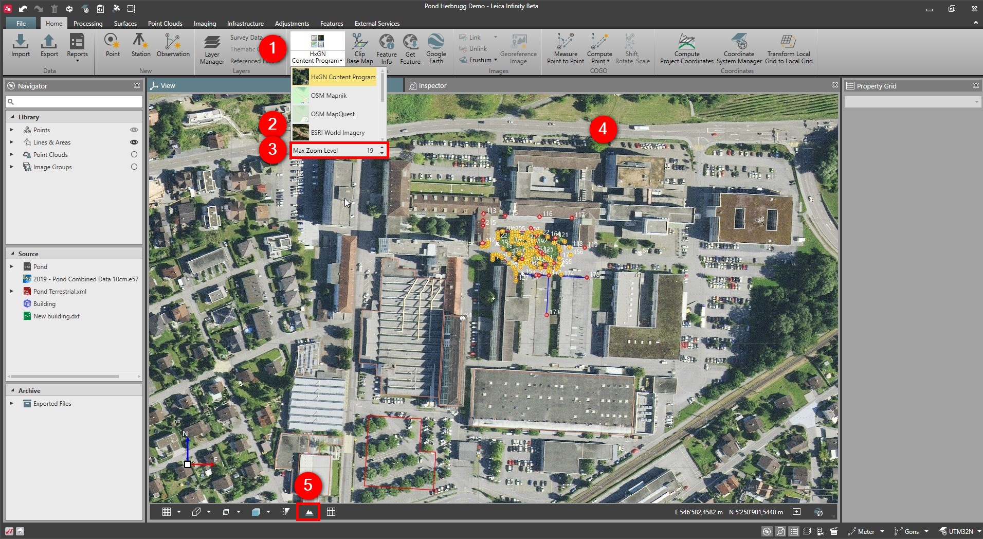Viewport: 983px width, 539px height.
Task: Create a new Point
Action: [x=113, y=45]
